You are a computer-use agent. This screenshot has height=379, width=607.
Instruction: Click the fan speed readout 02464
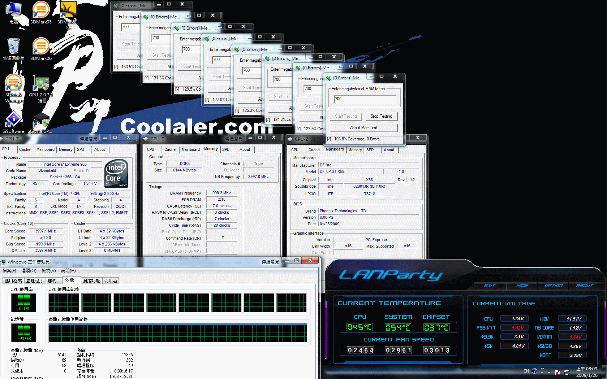tap(360, 350)
